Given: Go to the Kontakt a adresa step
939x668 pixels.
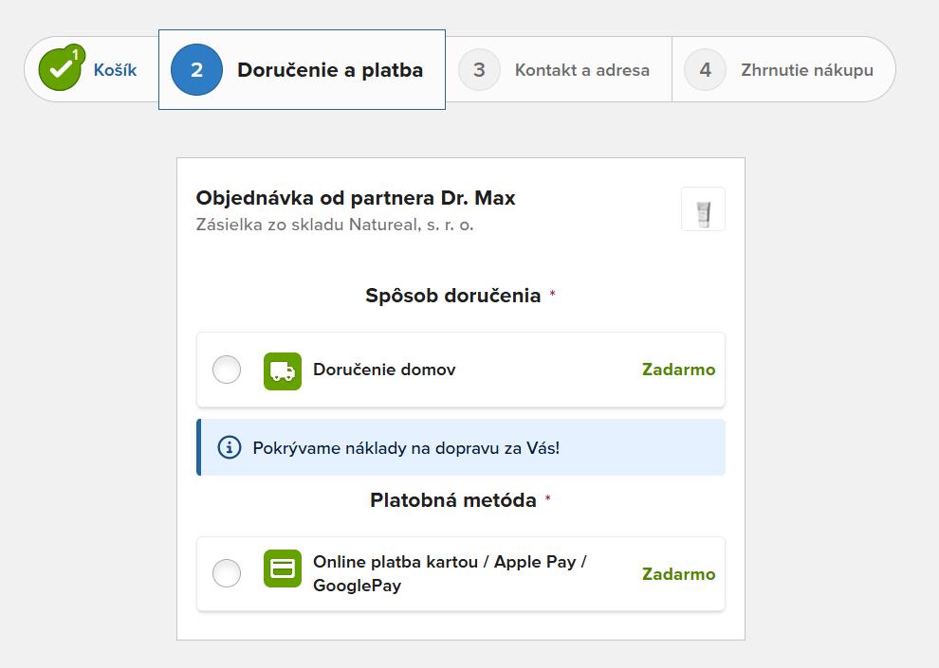Looking at the screenshot, I should [x=581, y=70].
